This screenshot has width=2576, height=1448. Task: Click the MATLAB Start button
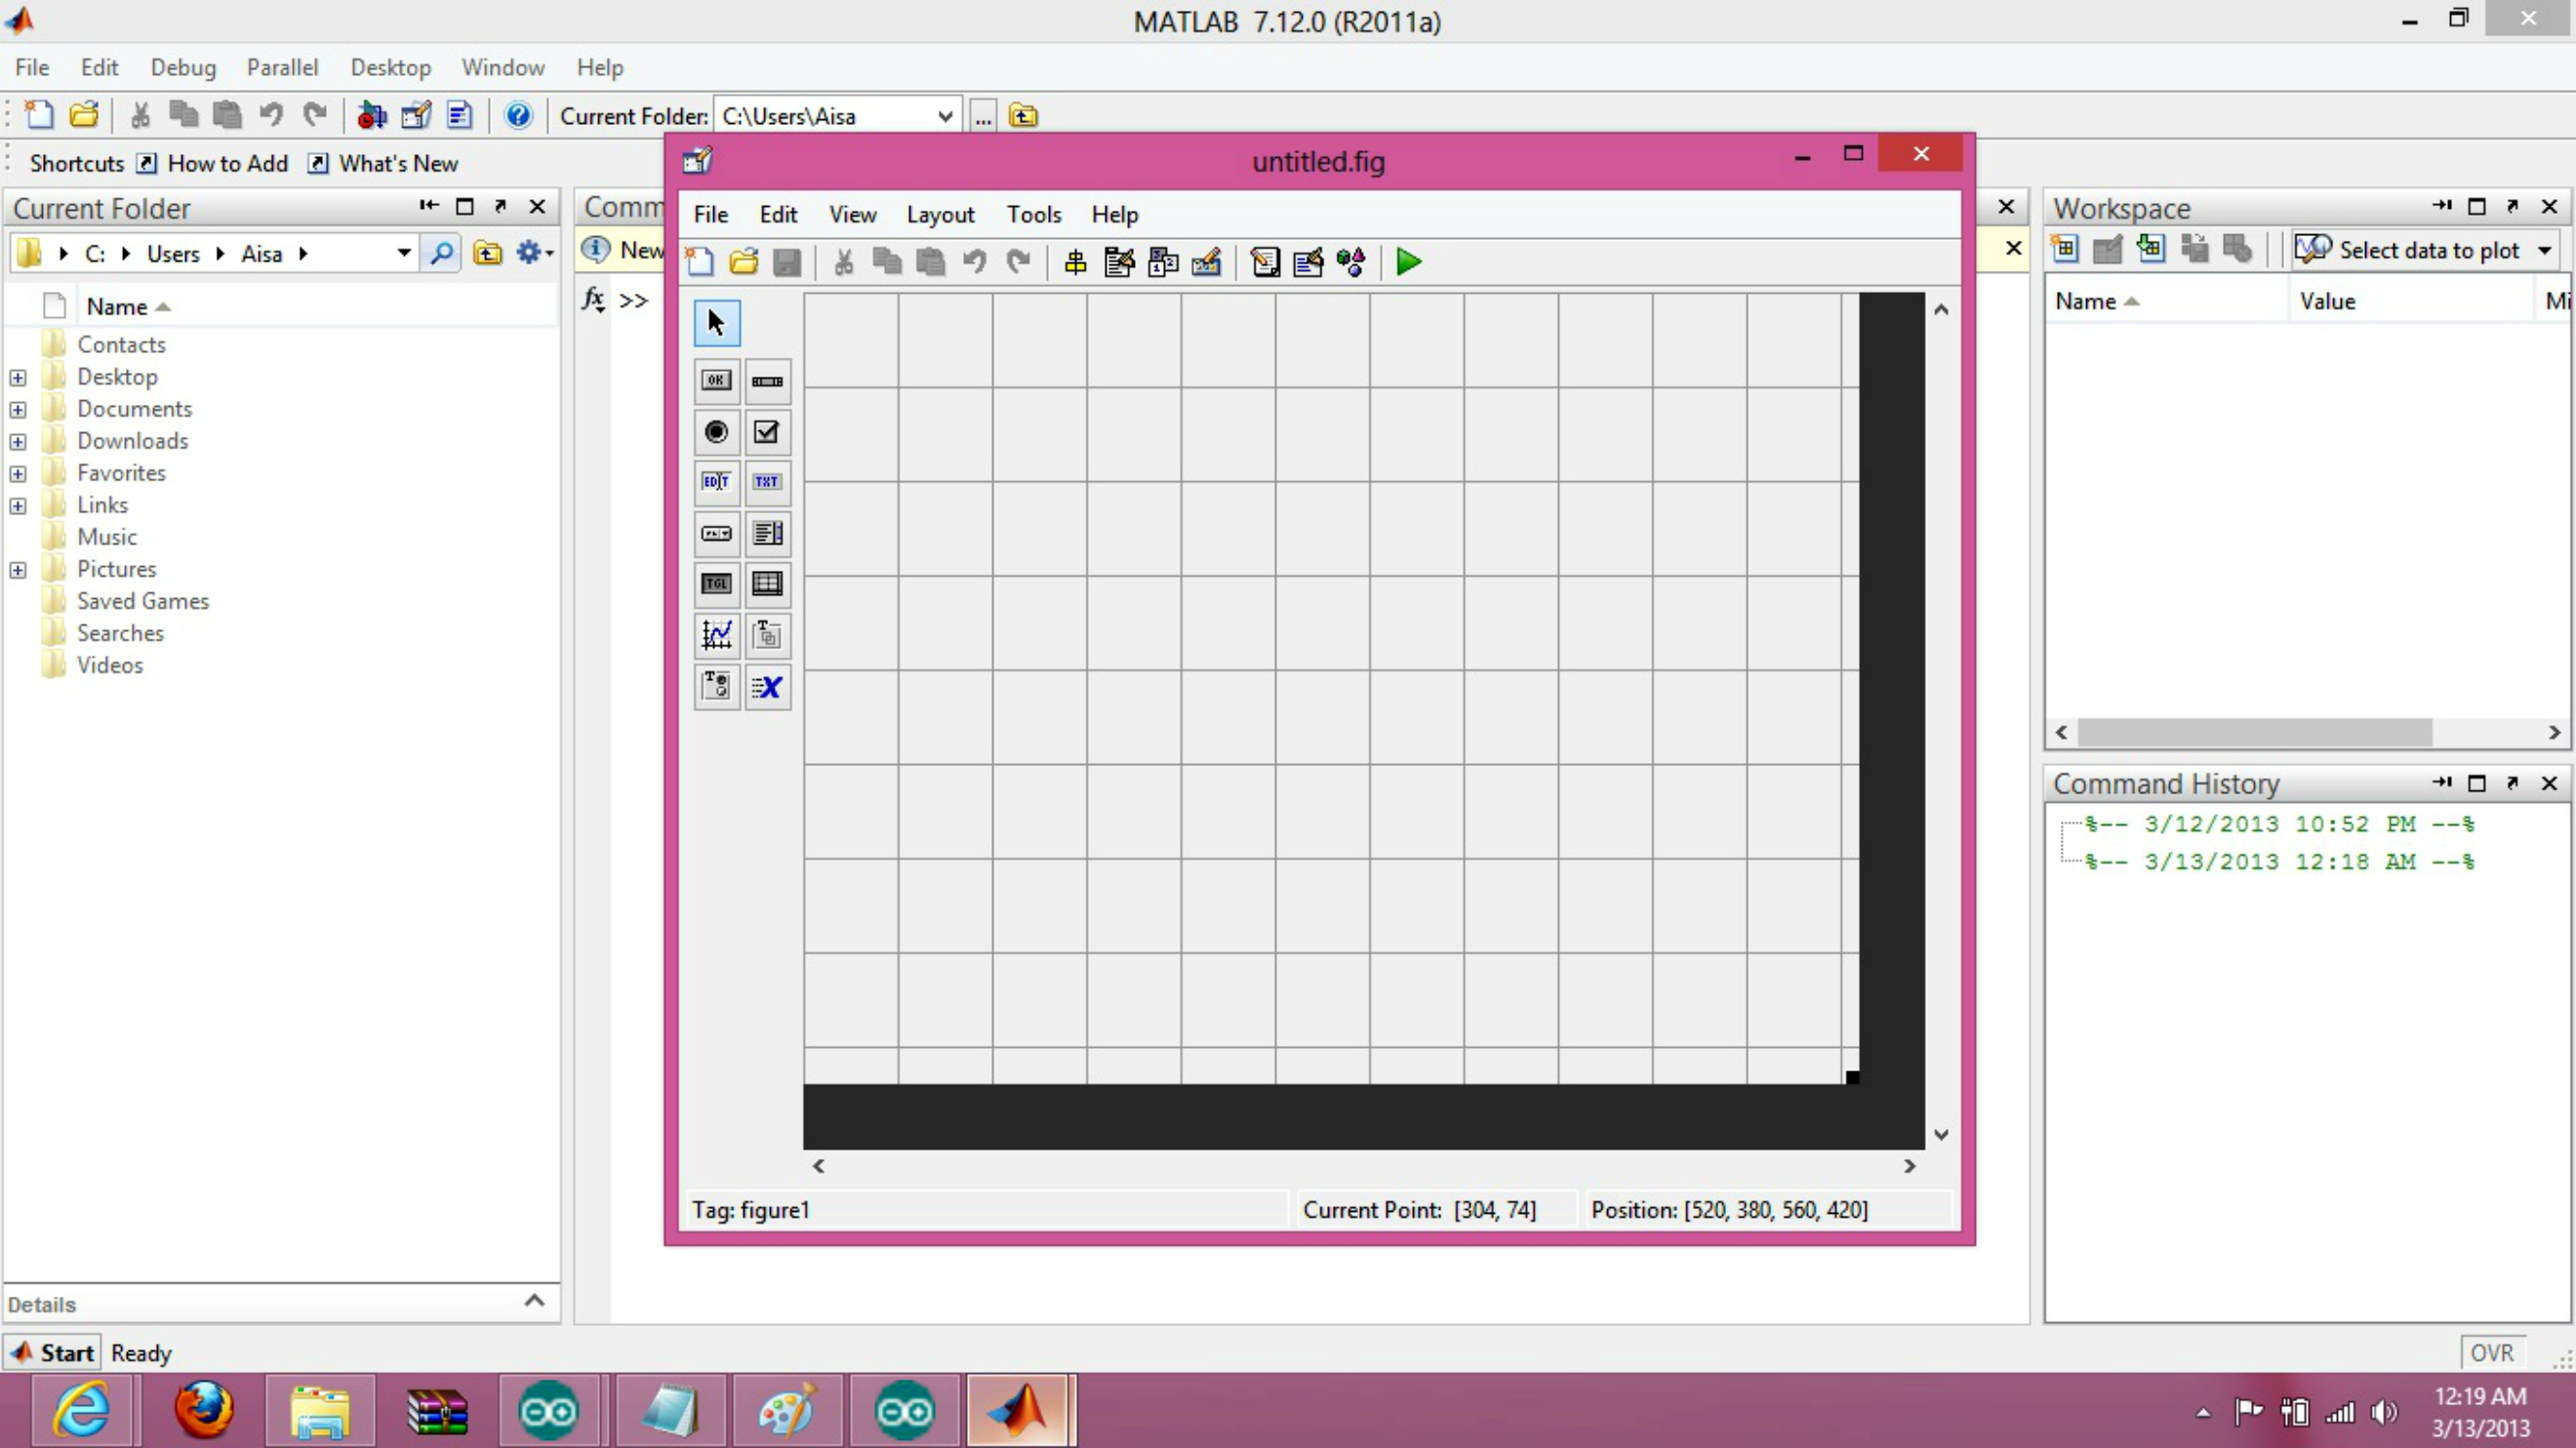point(54,1352)
